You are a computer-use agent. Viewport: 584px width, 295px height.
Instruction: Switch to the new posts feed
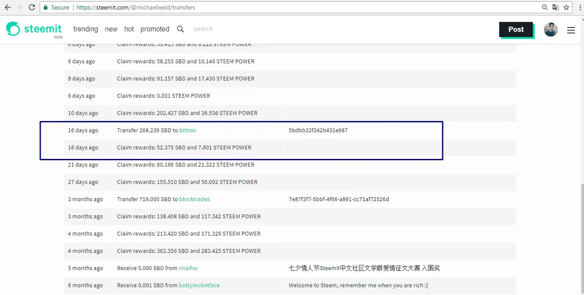coord(111,29)
